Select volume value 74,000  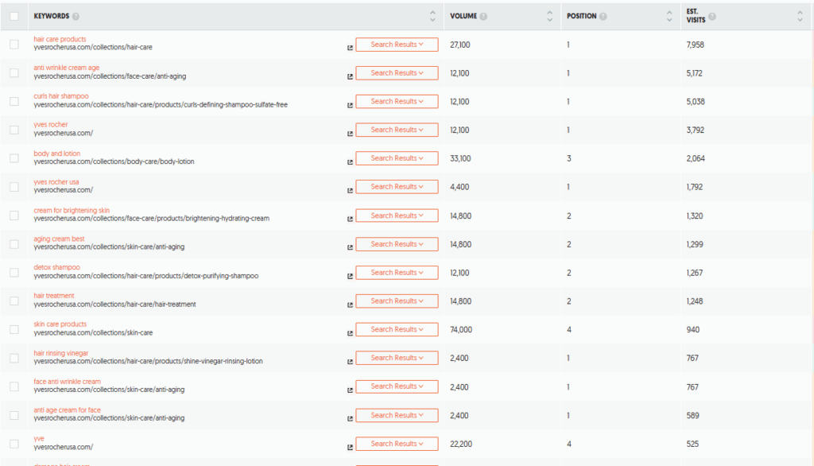(x=461, y=330)
